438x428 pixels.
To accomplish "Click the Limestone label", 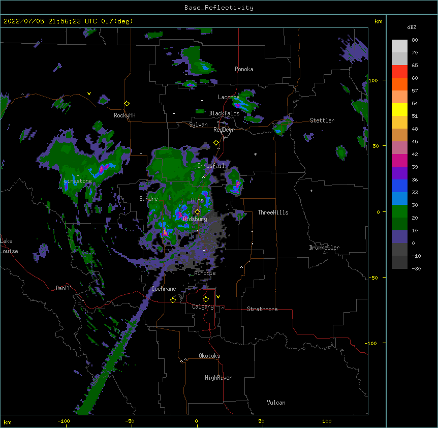I will [78, 181].
